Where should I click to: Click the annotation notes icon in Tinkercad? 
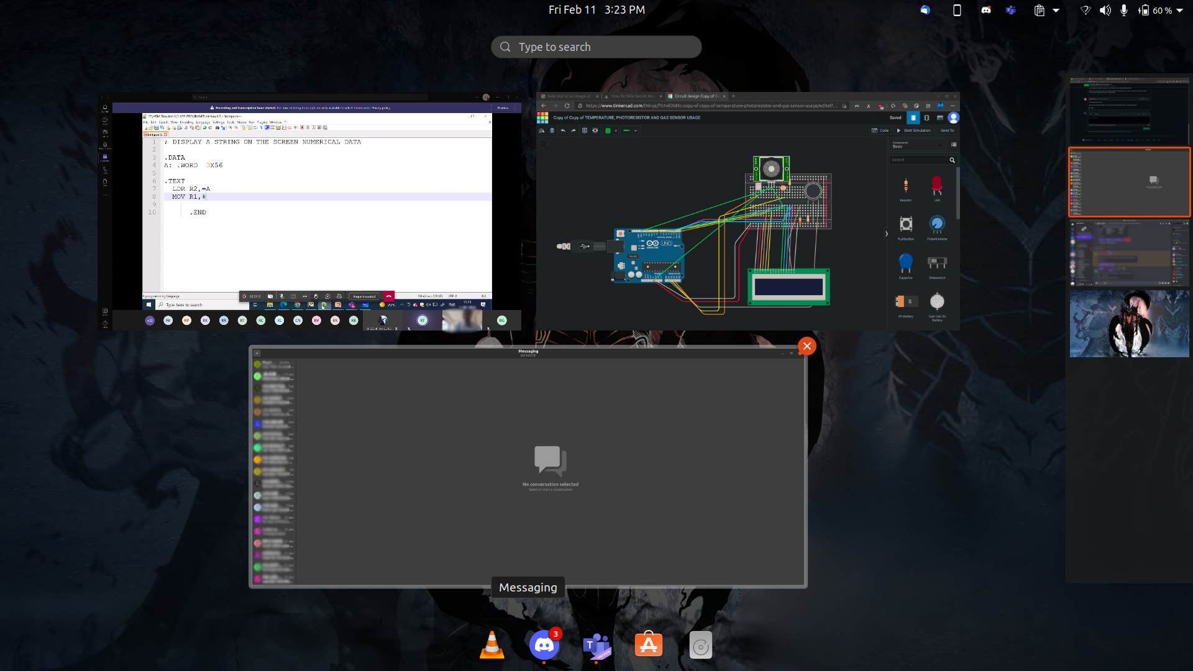click(585, 130)
